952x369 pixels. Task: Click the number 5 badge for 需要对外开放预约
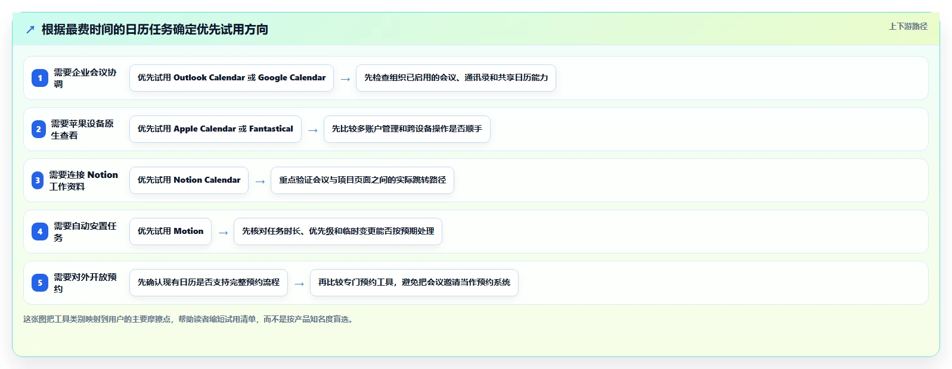[40, 283]
